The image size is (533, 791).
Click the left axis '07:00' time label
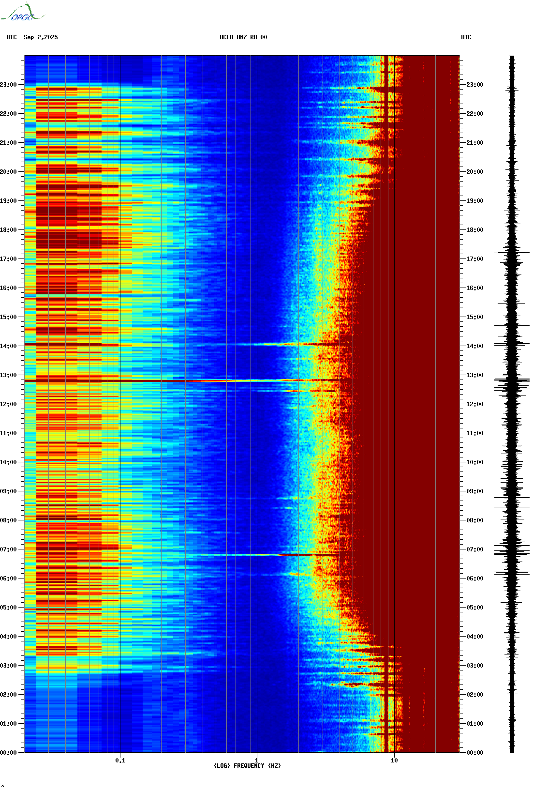[8, 549]
